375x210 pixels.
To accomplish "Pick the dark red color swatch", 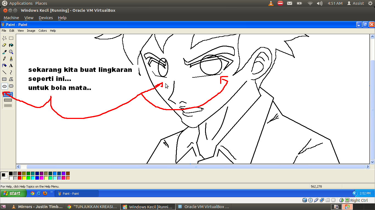I will coord(19,174).
